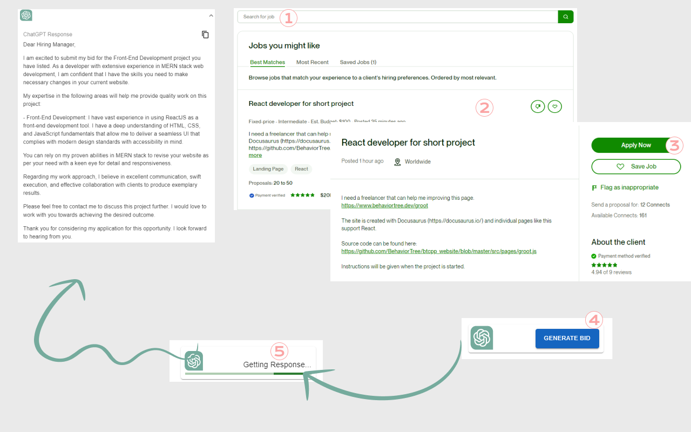Viewport: 691px width, 432px height.
Task: Collapse the ChatGPT response panel chevron
Action: pos(211,16)
